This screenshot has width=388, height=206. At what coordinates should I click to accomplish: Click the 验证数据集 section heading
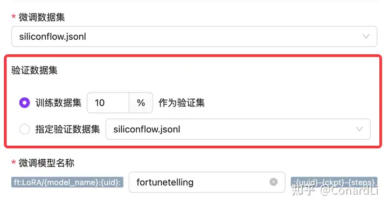pyautogui.click(x=34, y=70)
